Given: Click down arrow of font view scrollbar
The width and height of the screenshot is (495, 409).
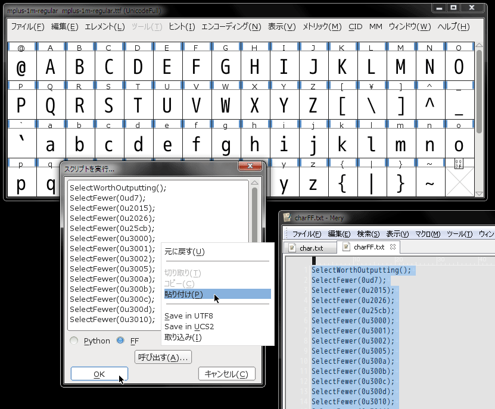Looking at the screenshot, I should click(479, 193).
